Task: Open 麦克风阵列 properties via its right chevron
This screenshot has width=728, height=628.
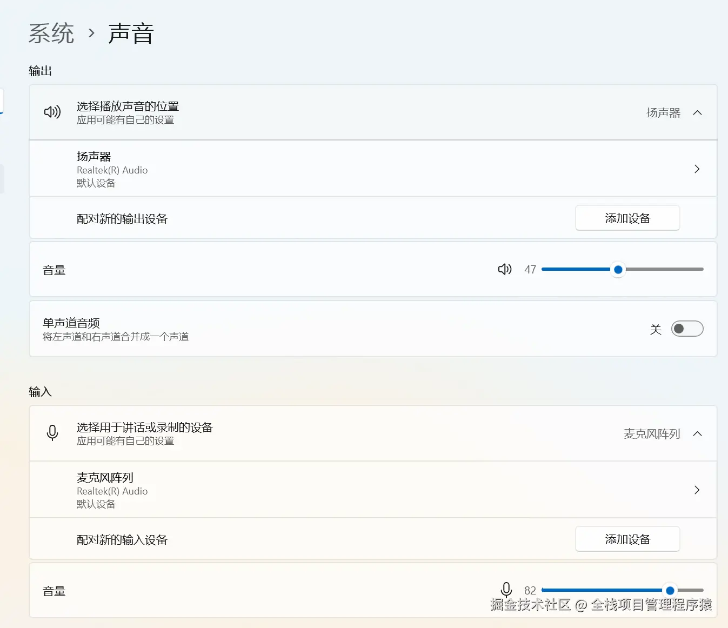Action: point(697,490)
